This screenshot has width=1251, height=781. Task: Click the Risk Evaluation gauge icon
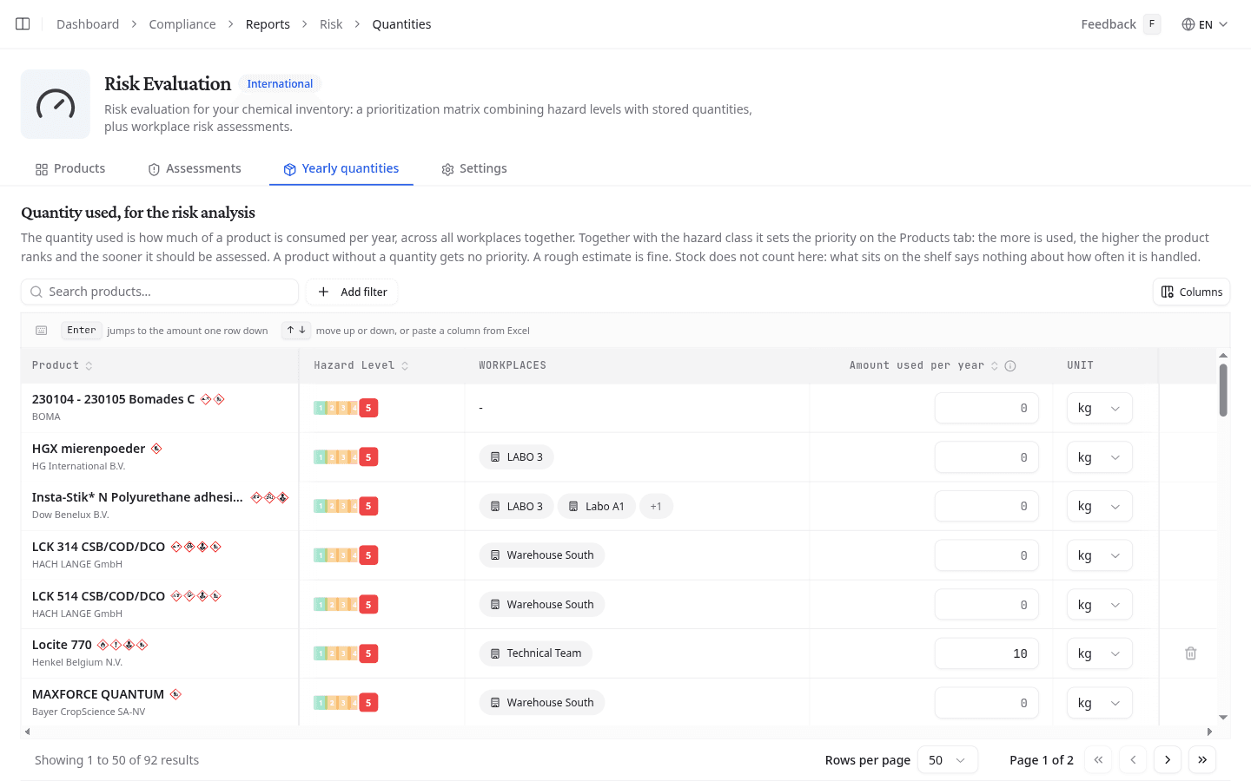[56, 104]
